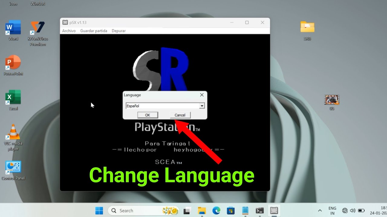Open the Excel desktop shortcut
Image resolution: width=387 pixels, height=217 pixels.
pyautogui.click(x=13, y=100)
